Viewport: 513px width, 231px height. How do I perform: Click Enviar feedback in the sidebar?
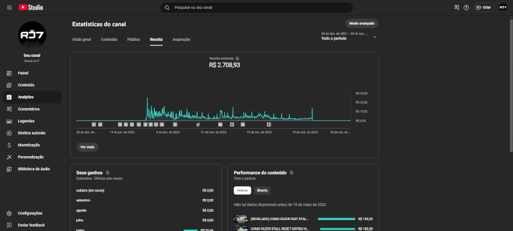[32, 225]
